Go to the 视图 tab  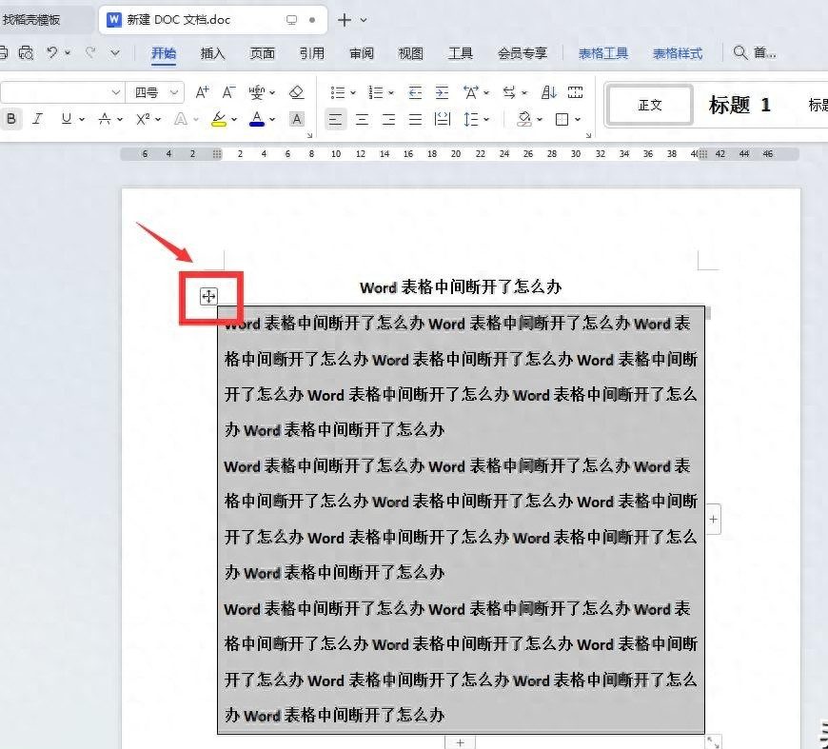[411, 53]
